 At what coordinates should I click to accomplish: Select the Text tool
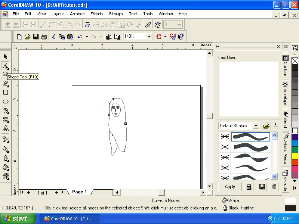pyautogui.click(x=6, y=128)
